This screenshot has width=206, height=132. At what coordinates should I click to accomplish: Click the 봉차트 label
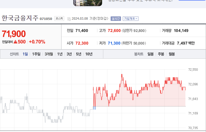point(139,54)
